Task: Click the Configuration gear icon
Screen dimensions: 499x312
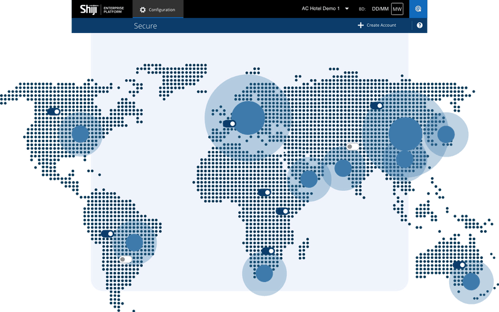Action: point(143,10)
